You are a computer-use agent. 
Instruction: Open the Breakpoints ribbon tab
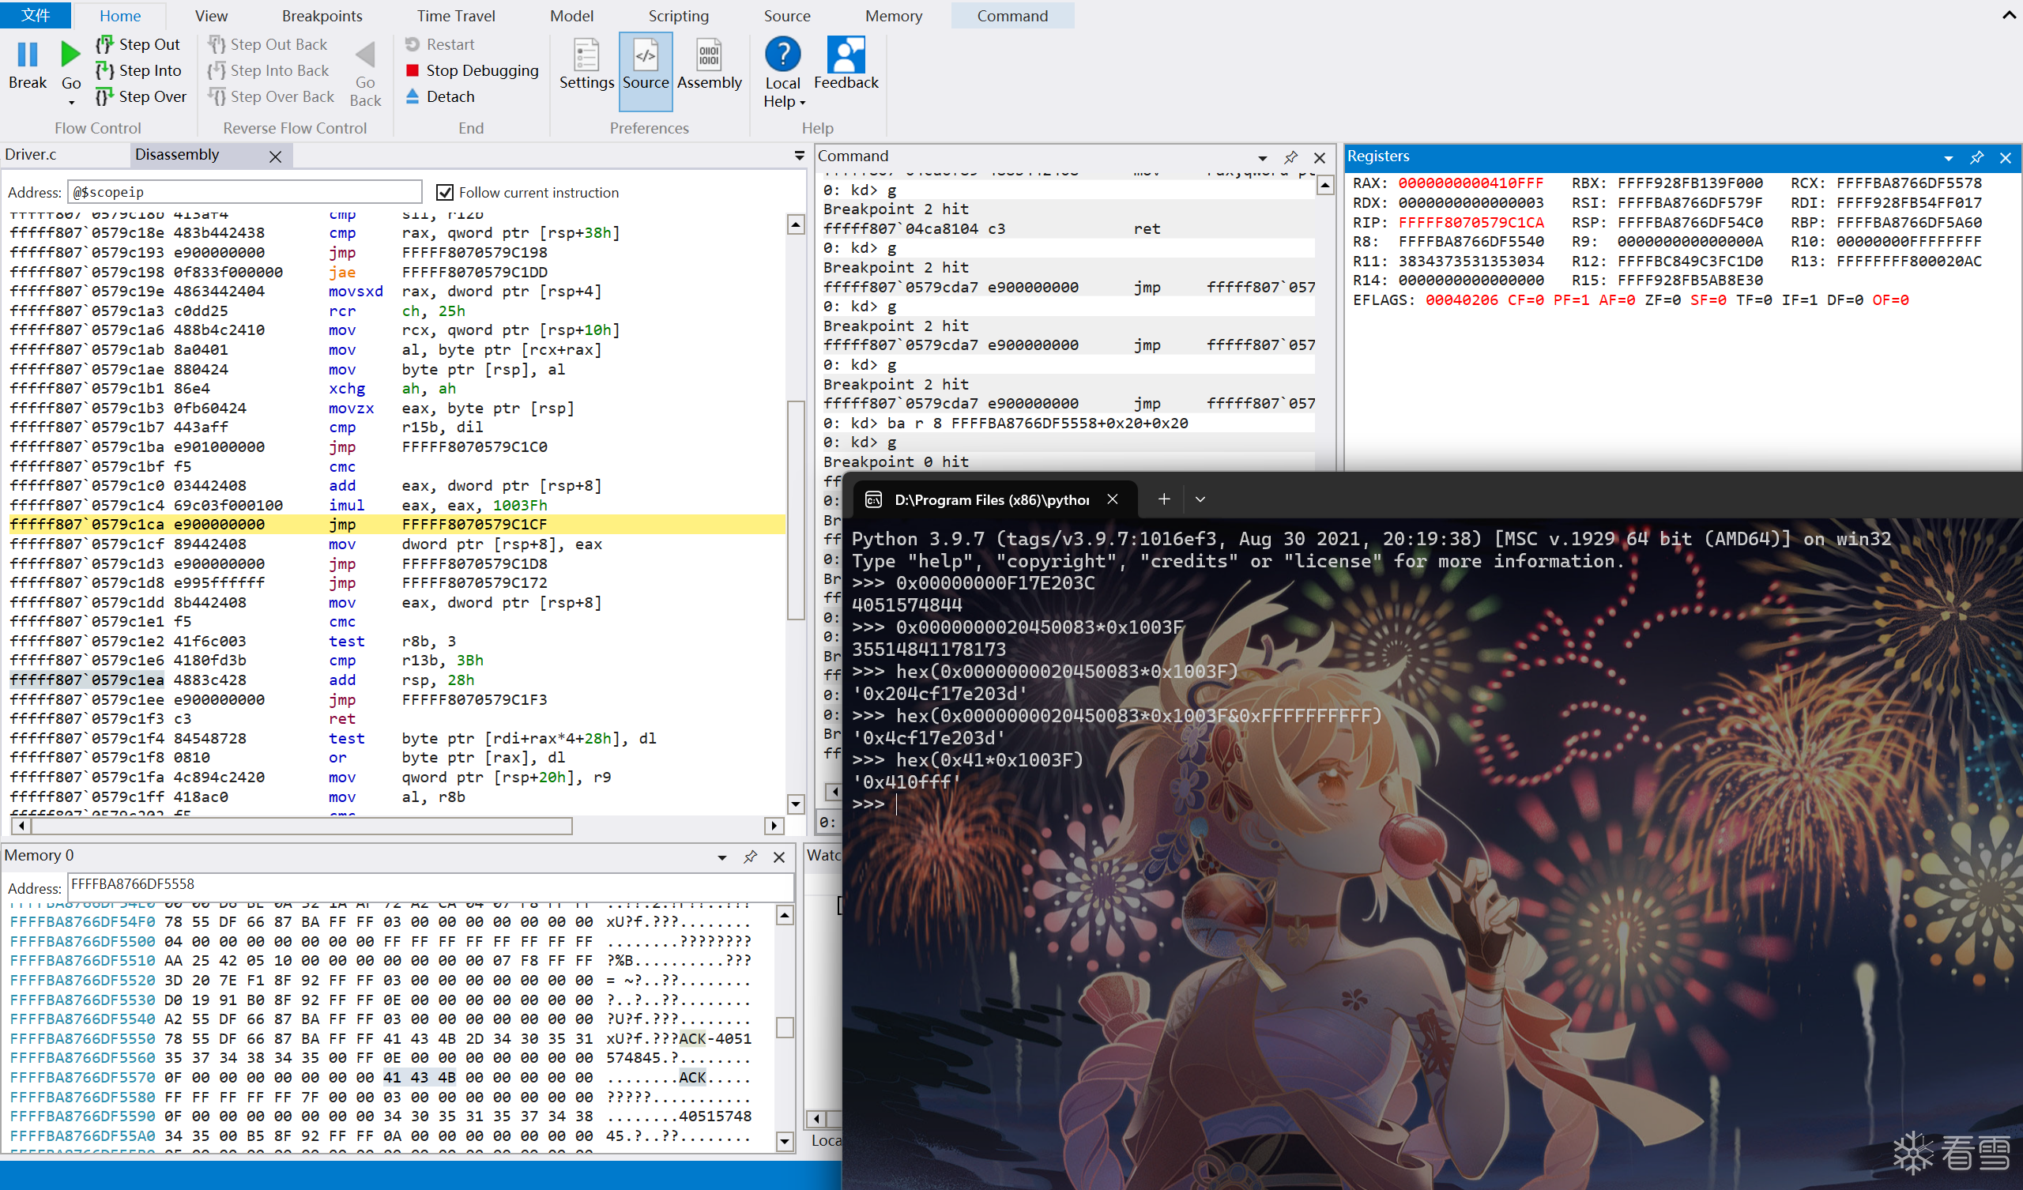tap(322, 15)
